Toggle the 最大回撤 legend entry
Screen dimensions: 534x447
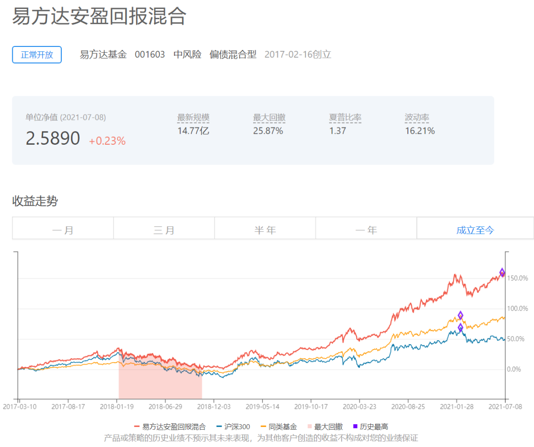point(325,427)
